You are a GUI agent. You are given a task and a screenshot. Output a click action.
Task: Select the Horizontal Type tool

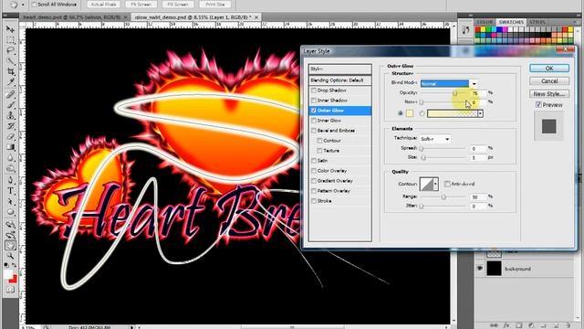(x=10, y=191)
